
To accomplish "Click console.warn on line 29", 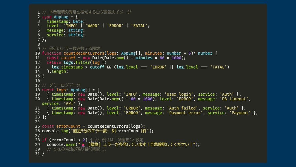I will [60, 144].
